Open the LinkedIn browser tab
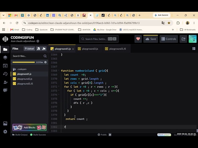This screenshot has width=198, height=148. tap(47, 15)
